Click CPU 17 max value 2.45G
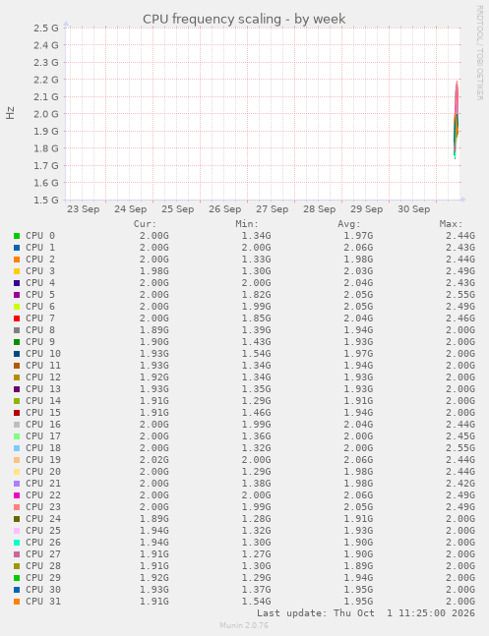 [460, 436]
